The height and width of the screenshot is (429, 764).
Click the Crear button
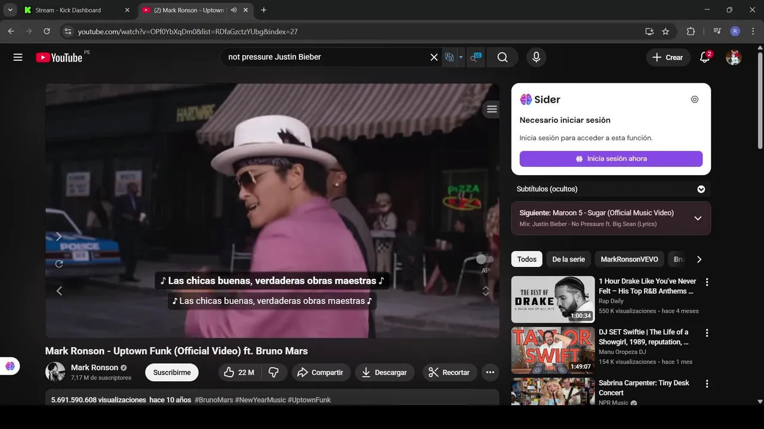pos(667,57)
